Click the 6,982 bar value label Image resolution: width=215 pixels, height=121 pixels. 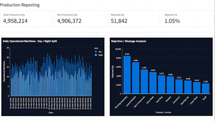[x=136, y=60]
